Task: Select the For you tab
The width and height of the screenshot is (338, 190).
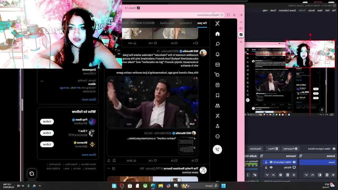Action: click(202, 23)
